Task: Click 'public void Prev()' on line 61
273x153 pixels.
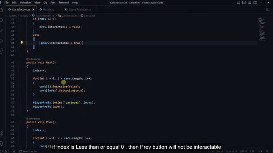Action: pos(41,122)
